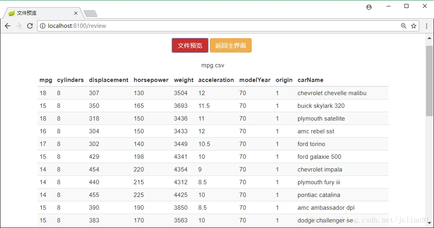The width and height of the screenshot is (434, 228).
Task: Click the zoom magnifier icon in address bar
Action: pos(404,26)
